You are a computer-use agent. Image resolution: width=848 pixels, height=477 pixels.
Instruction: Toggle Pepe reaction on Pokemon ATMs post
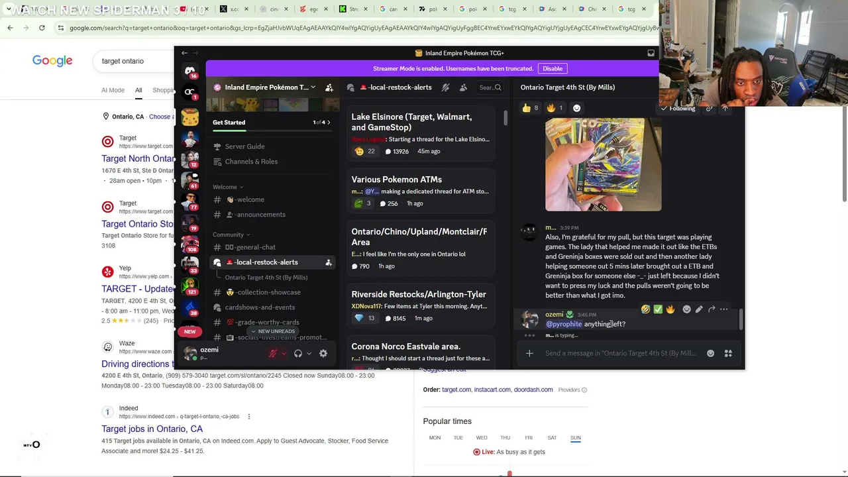click(362, 203)
